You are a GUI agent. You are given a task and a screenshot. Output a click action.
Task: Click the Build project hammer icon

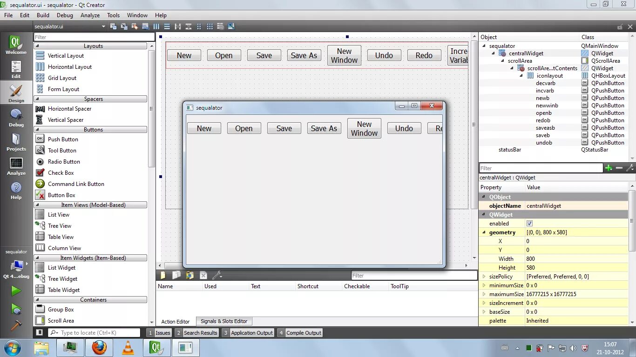16,325
